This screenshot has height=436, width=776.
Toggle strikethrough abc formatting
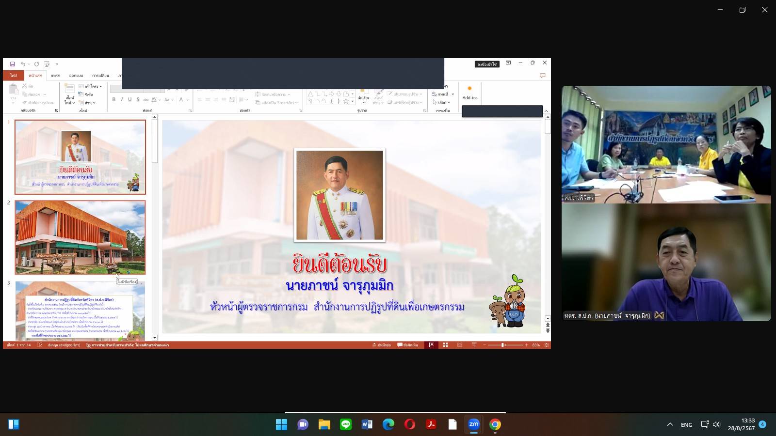pos(146,100)
